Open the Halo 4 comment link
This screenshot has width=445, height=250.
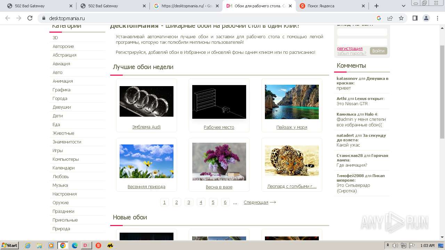click(x=371, y=114)
